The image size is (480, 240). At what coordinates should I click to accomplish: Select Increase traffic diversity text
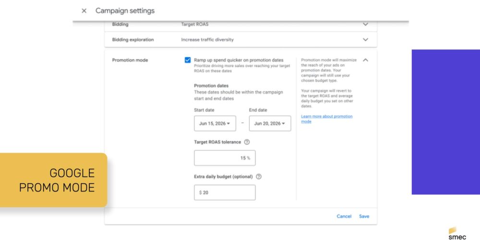point(207,39)
